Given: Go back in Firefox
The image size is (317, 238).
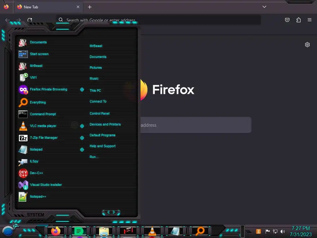Looking at the screenshot, I should tap(7, 20).
